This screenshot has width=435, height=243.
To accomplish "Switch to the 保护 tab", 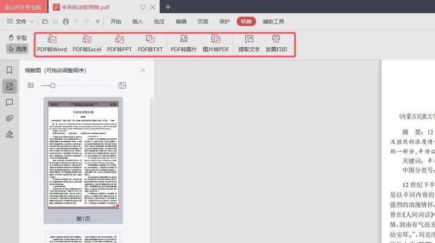I will [224, 21].
